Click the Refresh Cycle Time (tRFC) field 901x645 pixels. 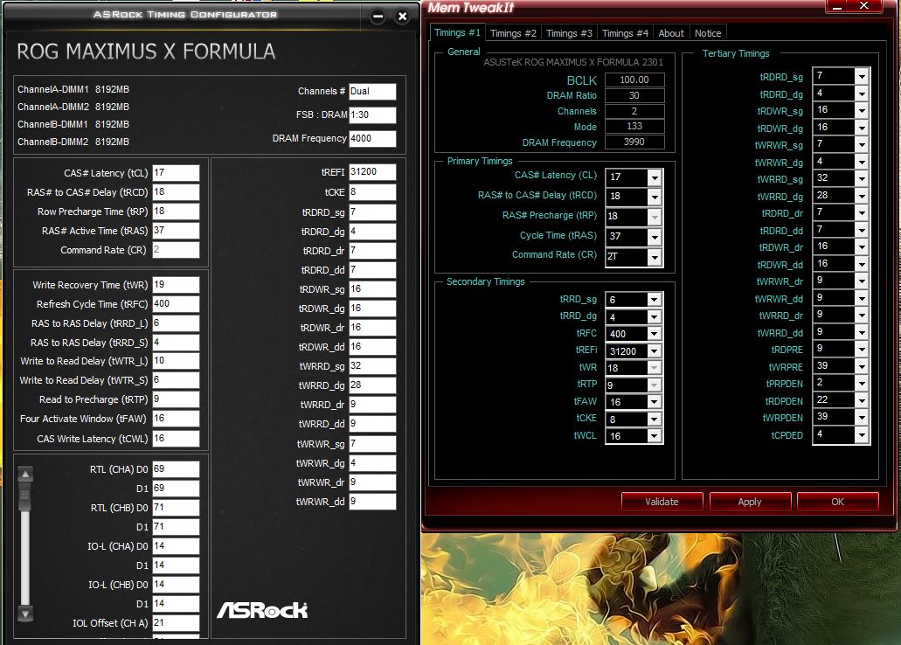(176, 303)
